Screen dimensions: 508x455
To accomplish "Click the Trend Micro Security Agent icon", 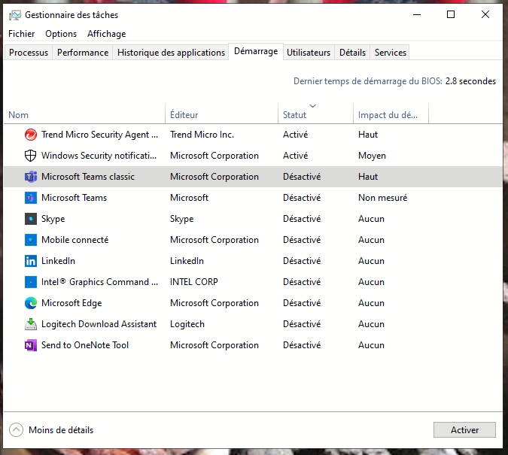I will point(30,135).
